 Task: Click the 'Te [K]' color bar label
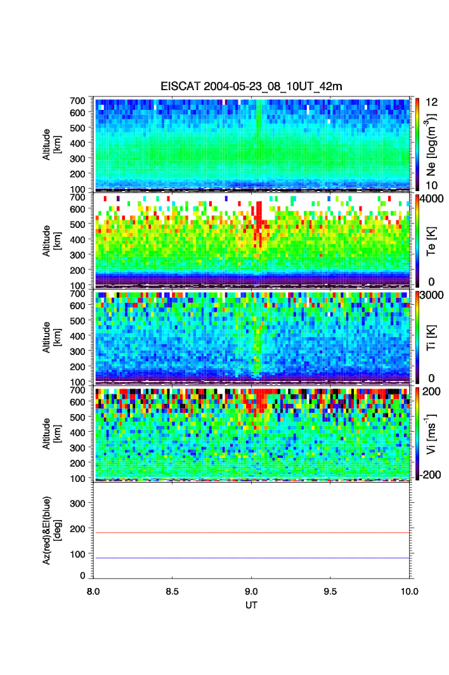[431, 241]
